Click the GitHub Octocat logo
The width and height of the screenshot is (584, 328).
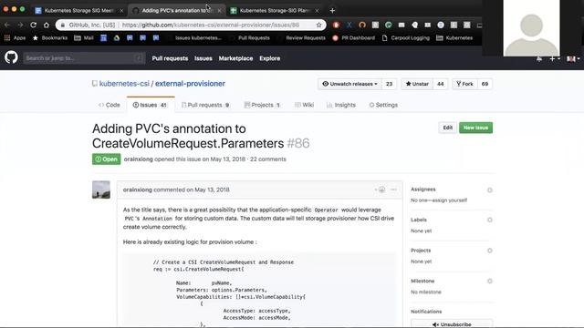tap(11, 57)
